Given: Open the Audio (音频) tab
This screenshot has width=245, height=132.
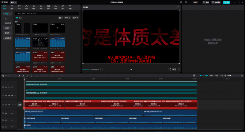Looking at the screenshot, I should pyautogui.click(x=12, y=7).
